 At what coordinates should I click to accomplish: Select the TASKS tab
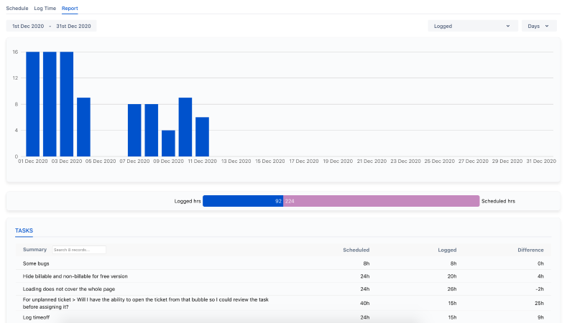point(24,230)
